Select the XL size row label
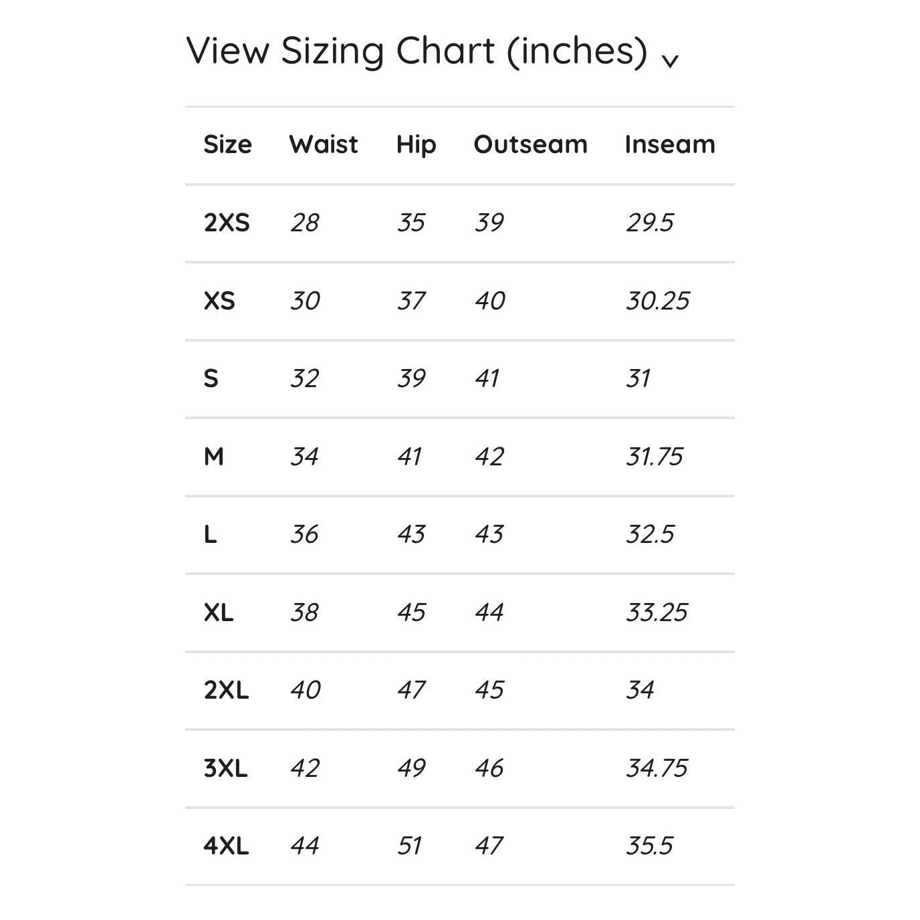Viewport: 920px width, 920px height. point(219,612)
